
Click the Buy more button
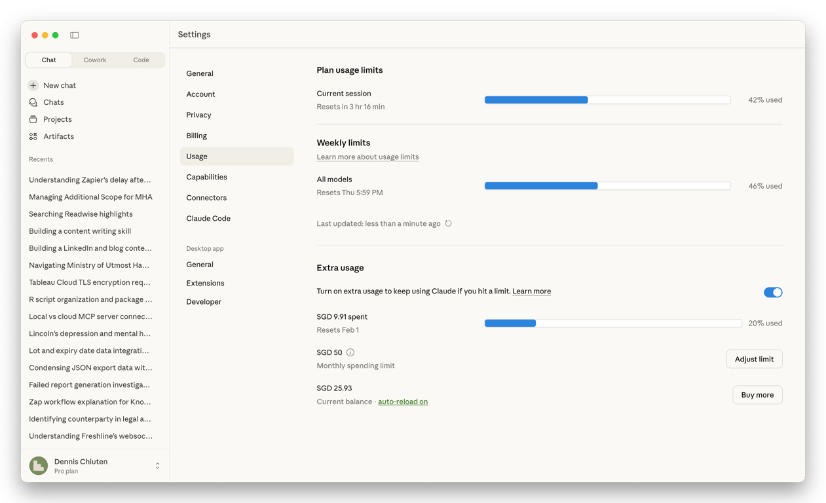(x=757, y=395)
